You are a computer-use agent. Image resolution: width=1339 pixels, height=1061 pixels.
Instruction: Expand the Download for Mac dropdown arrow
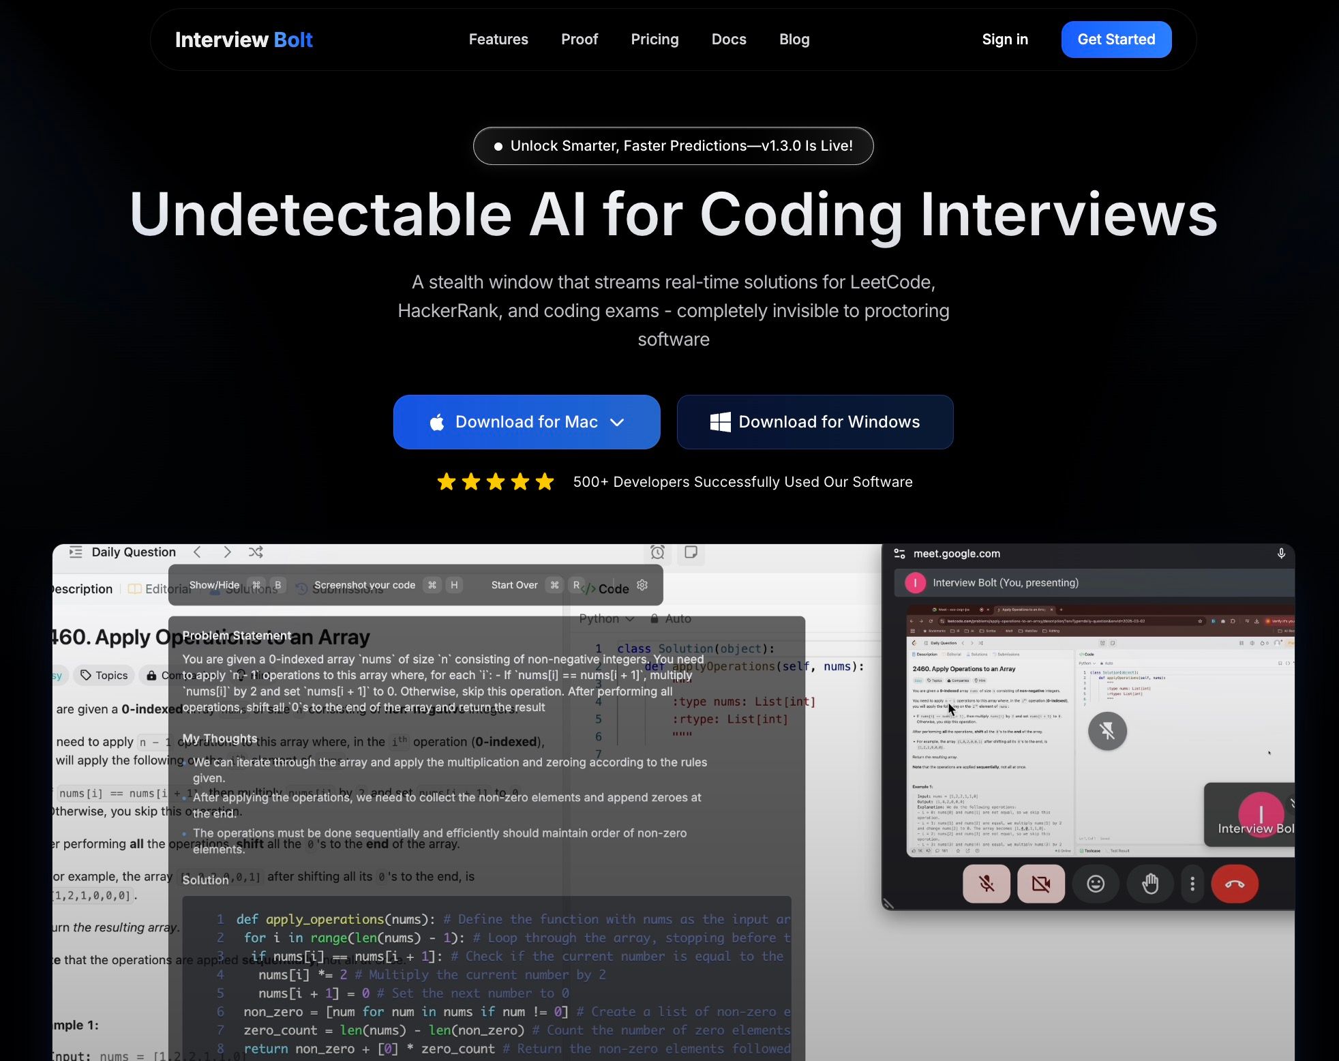[617, 422]
